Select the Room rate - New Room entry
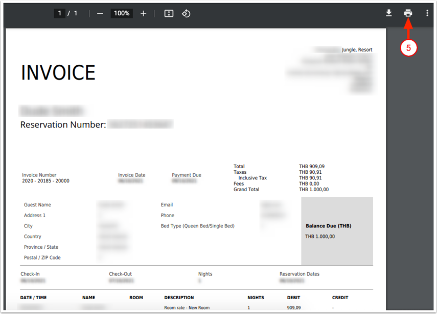This screenshot has height=314, width=437. (187, 308)
